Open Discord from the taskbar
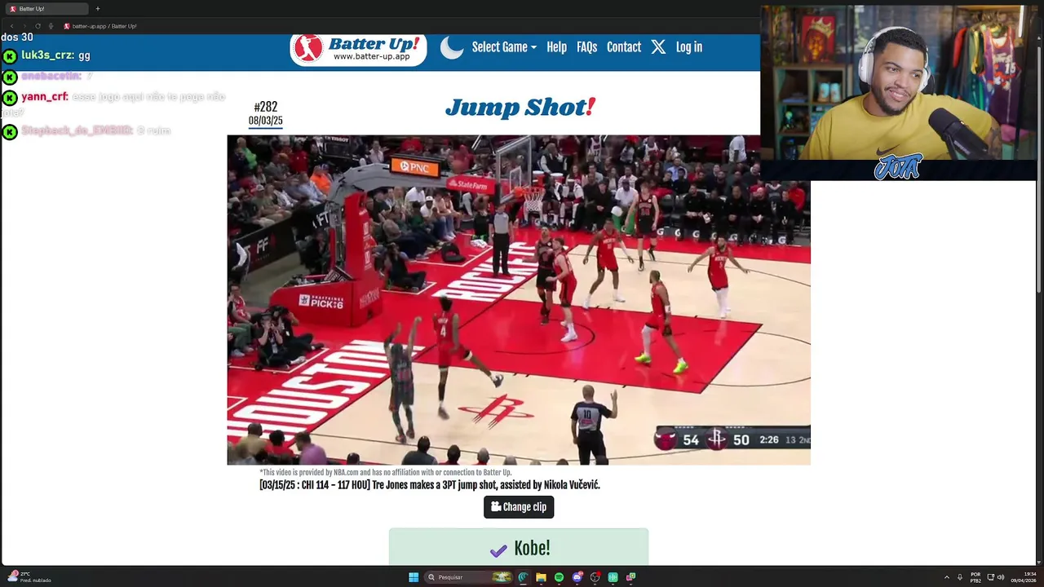 [x=577, y=577]
